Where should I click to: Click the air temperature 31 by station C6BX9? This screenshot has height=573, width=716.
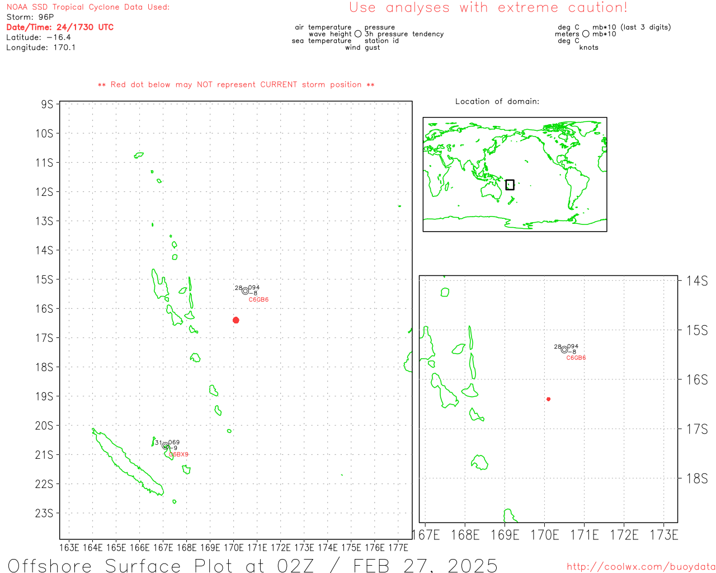click(x=158, y=443)
